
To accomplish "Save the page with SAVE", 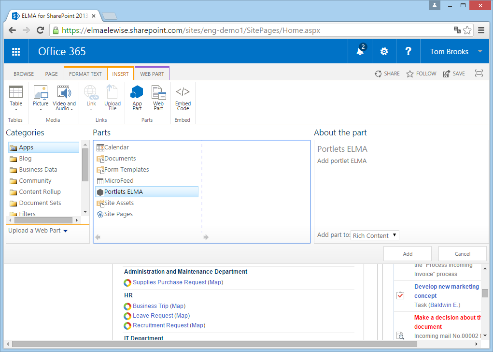I will pyautogui.click(x=454, y=73).
